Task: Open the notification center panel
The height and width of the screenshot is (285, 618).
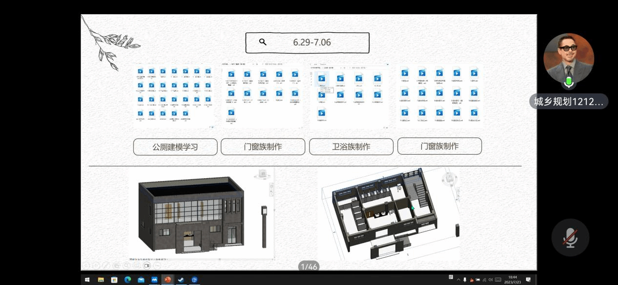Action: pos(528,280)
